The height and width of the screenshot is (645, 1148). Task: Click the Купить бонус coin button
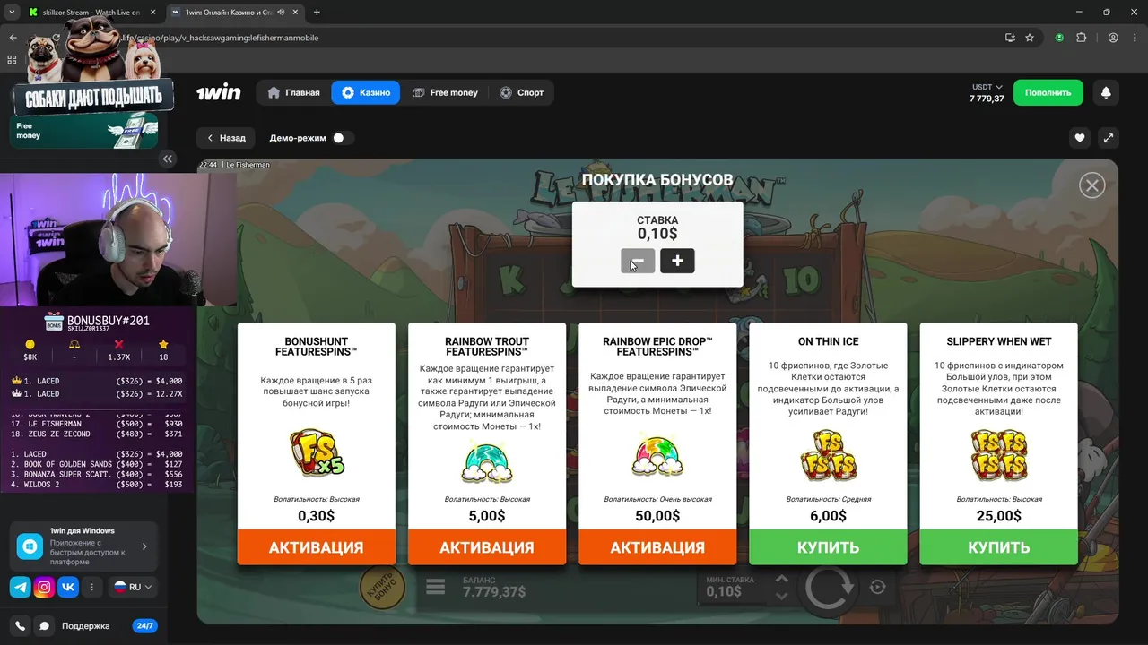[x=383, y=588]
